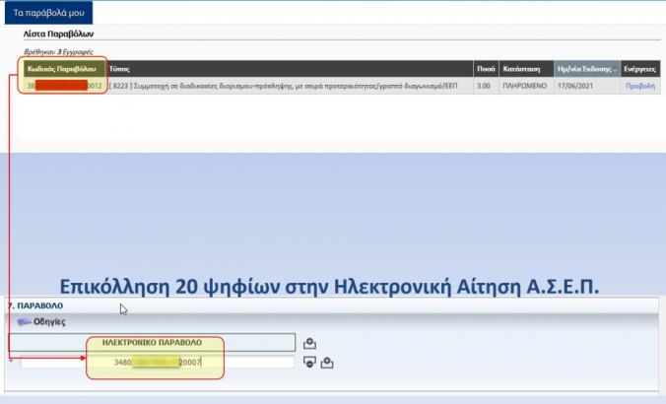Click the pointing hand icon beside Οδηγίες
This screenshot has width=666, height=404.
(22, 322)
